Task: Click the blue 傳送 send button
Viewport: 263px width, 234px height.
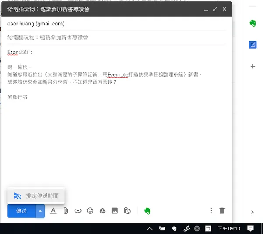Action: coord(21,211)
